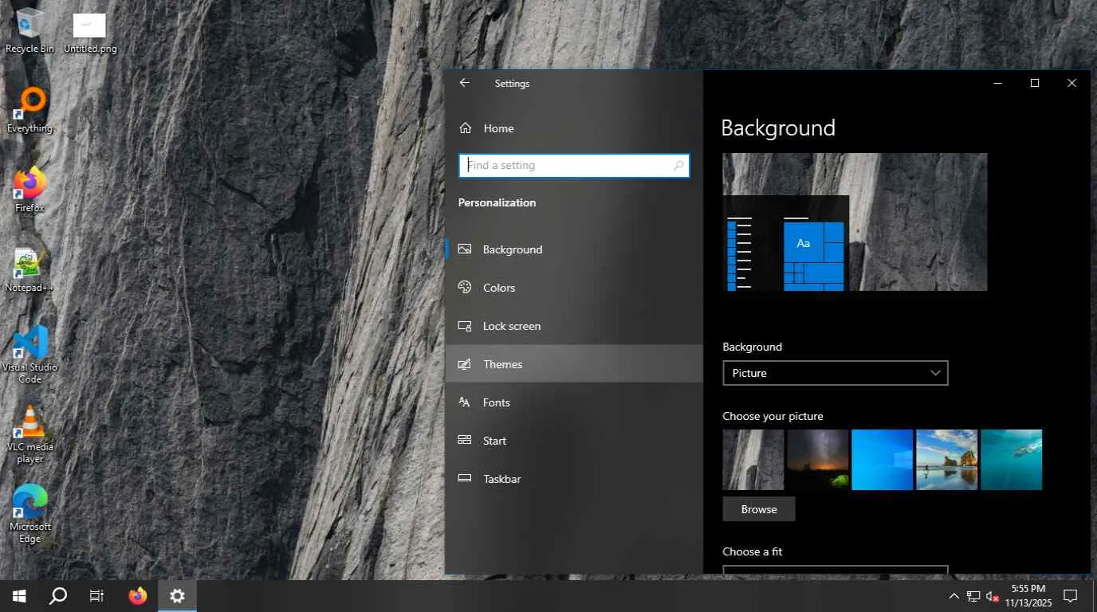The width and height of the screenshot is (1097, 612).
Task: Select the starry night sky picture thumbnail
Action: (818, 460)
